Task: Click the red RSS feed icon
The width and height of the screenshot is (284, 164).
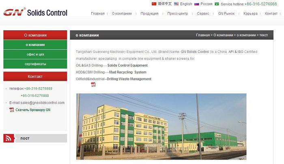Action: coord(9,138)
